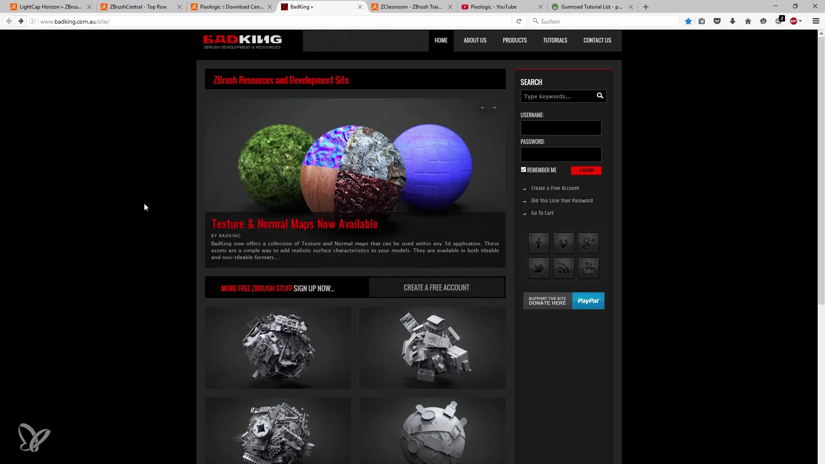
Task: Click the Vimeo social icon
Action: (x=563, y=243)
